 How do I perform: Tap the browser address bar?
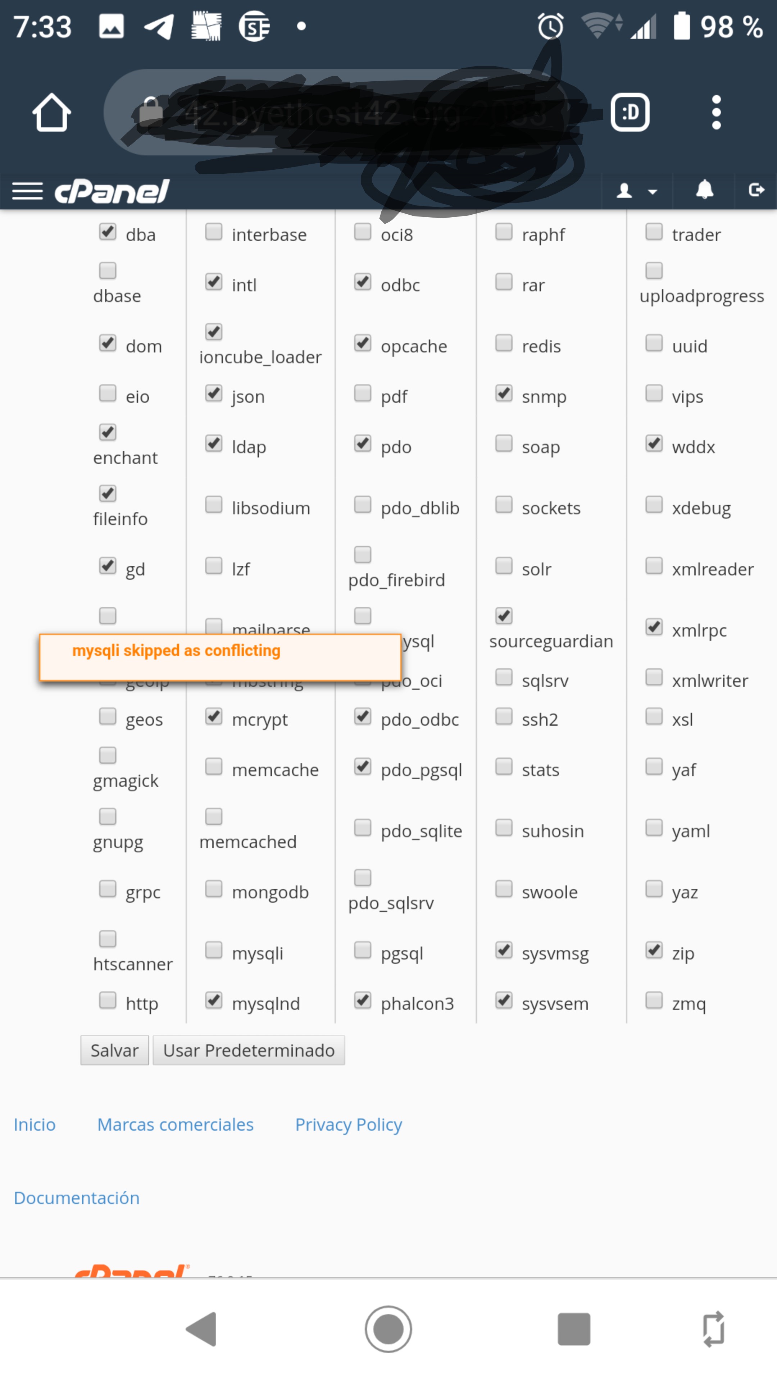click(343, 113)
